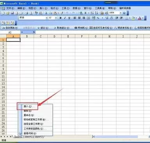Click the Paste clipboard icon
Viewport: 150px width, 143px height.
(55, 13)
